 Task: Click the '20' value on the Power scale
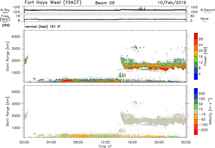[x=200, y=51]
